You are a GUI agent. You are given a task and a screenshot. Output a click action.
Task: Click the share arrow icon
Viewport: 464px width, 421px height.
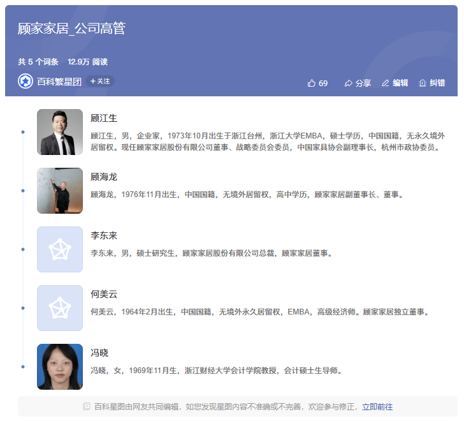[x=348, y=83]
